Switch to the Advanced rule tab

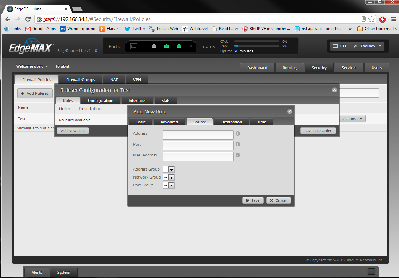[169, 122]
